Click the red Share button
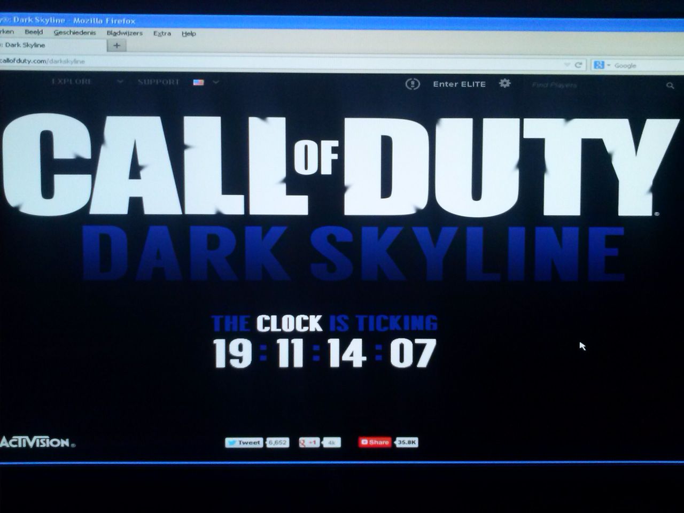The image size is (684, 513). 375,442
